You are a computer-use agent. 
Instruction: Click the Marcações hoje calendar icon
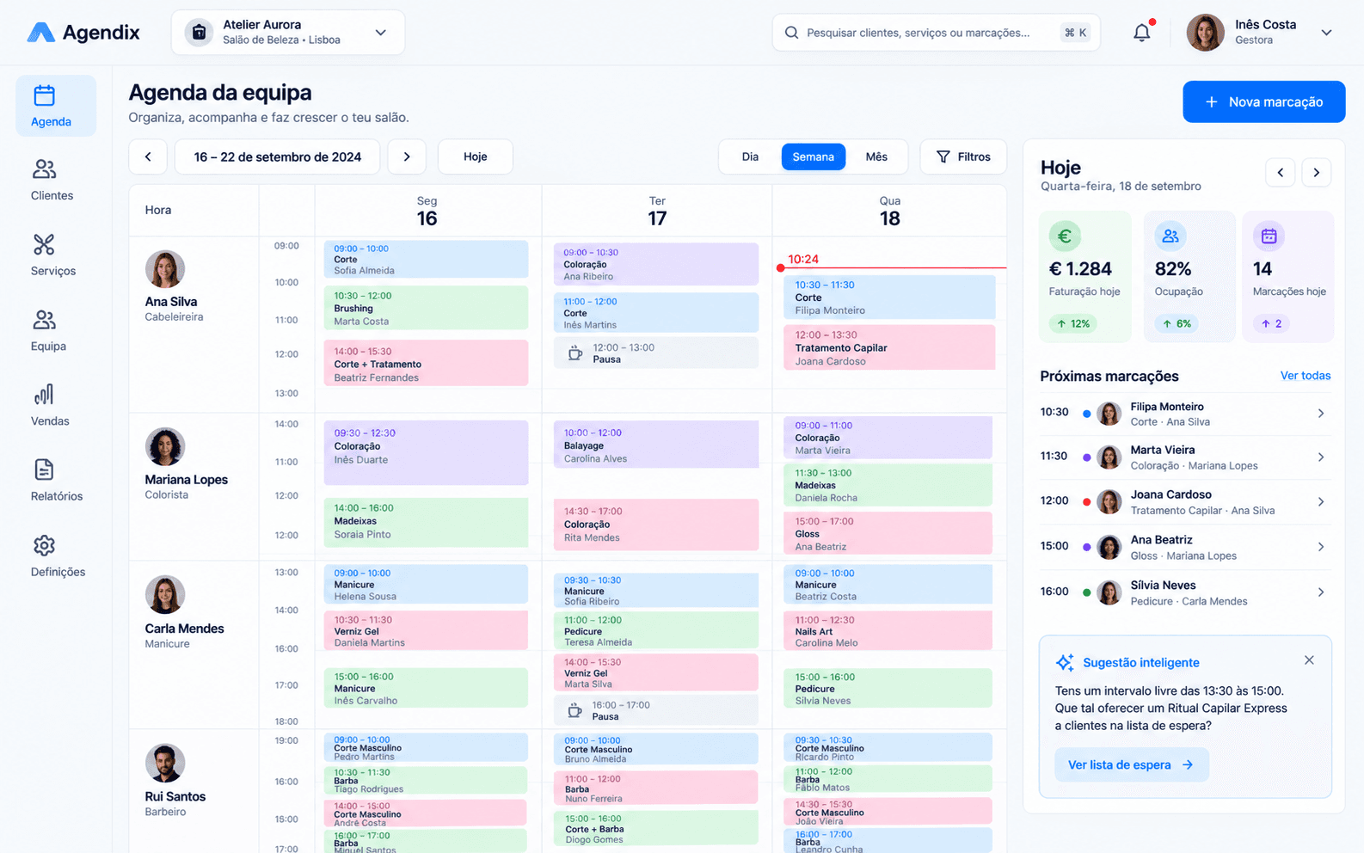(x=1269, y=236)
